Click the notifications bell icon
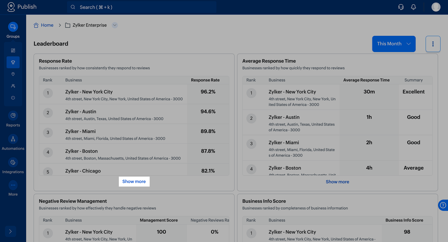The width and height of the screenshot is (448, 242). [413, 7]
